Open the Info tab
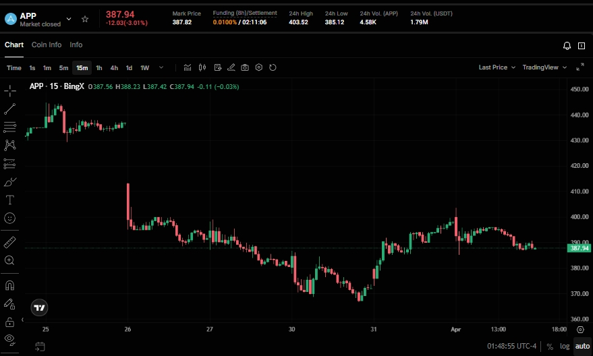The height and width of the screenshot is (356, 593). click(76, 45)
